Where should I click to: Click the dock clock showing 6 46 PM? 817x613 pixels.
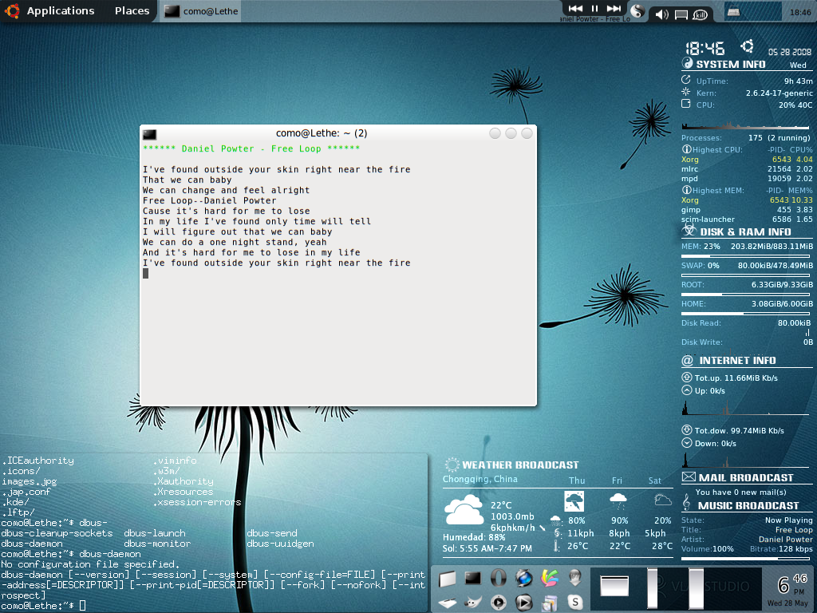click(787, 590)
